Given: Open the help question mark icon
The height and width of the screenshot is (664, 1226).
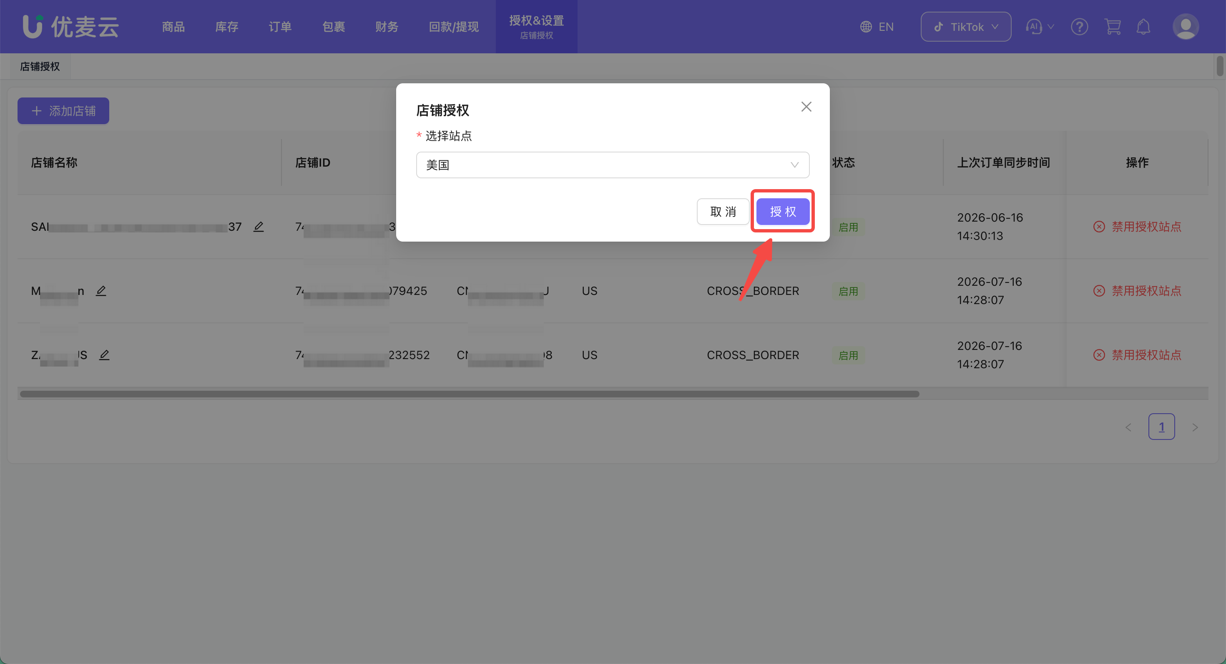Looking at the screenshot, I should (1079, 27).
